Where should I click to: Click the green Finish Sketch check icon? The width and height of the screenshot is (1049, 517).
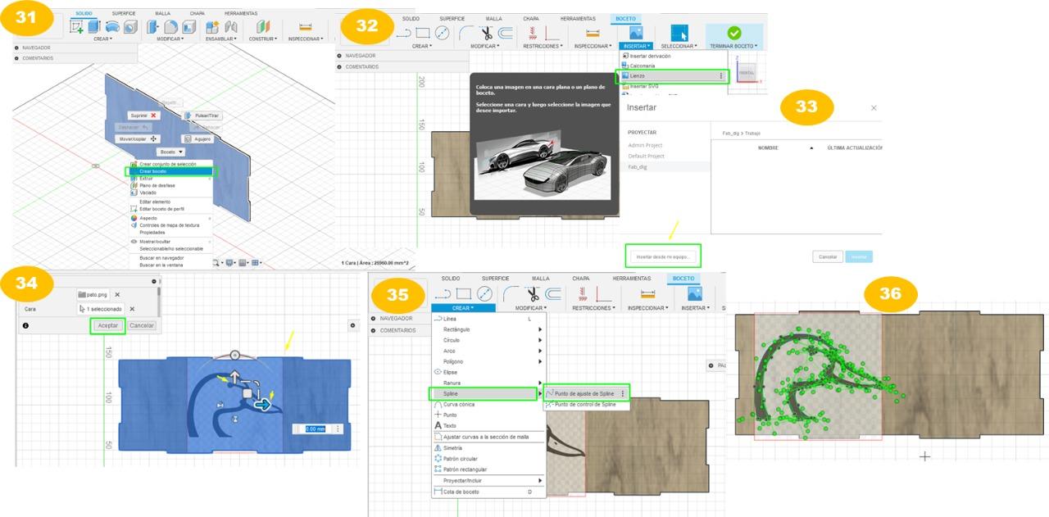pos(734,34)
